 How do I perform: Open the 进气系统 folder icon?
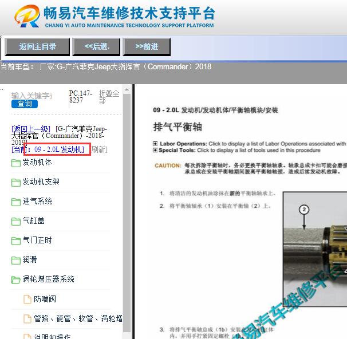[x=16, y=202]
